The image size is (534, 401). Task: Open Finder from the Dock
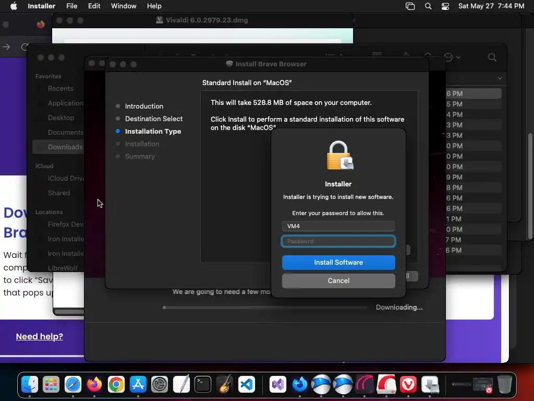tap(30, 385)
